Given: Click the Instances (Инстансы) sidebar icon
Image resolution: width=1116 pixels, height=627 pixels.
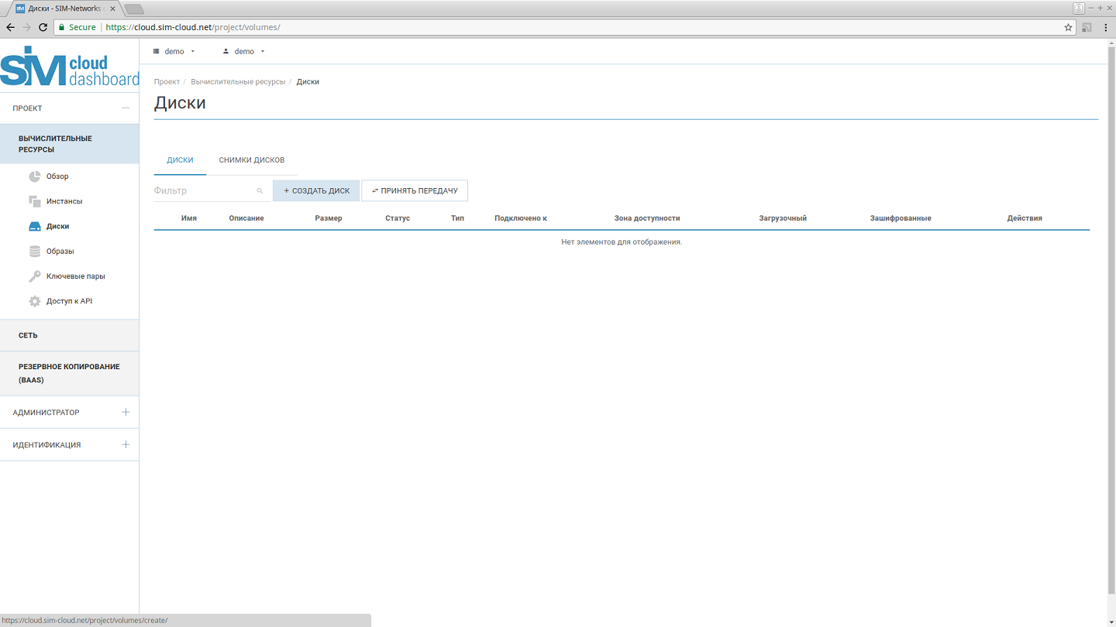Looking at the screenshot, I should [34, 201].
